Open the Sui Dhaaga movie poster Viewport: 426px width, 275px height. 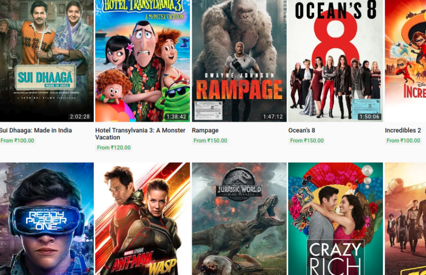(47, 61)
